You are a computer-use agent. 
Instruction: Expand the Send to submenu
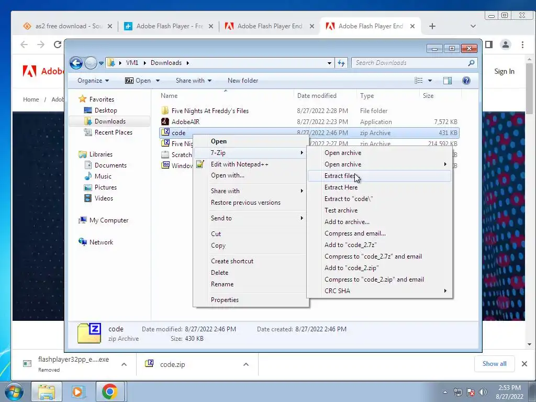pyautogui.click(x=302, y=218)
